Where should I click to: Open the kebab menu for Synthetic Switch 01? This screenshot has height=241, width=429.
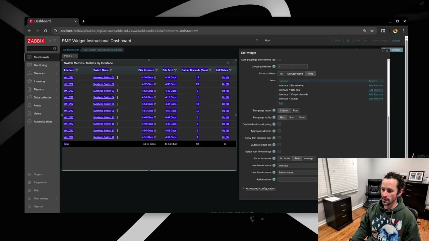[118, 78]
